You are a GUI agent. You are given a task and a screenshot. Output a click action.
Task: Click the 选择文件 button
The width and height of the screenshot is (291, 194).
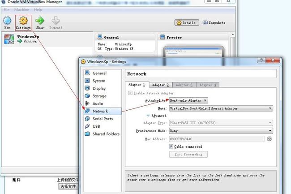point(68,186)
